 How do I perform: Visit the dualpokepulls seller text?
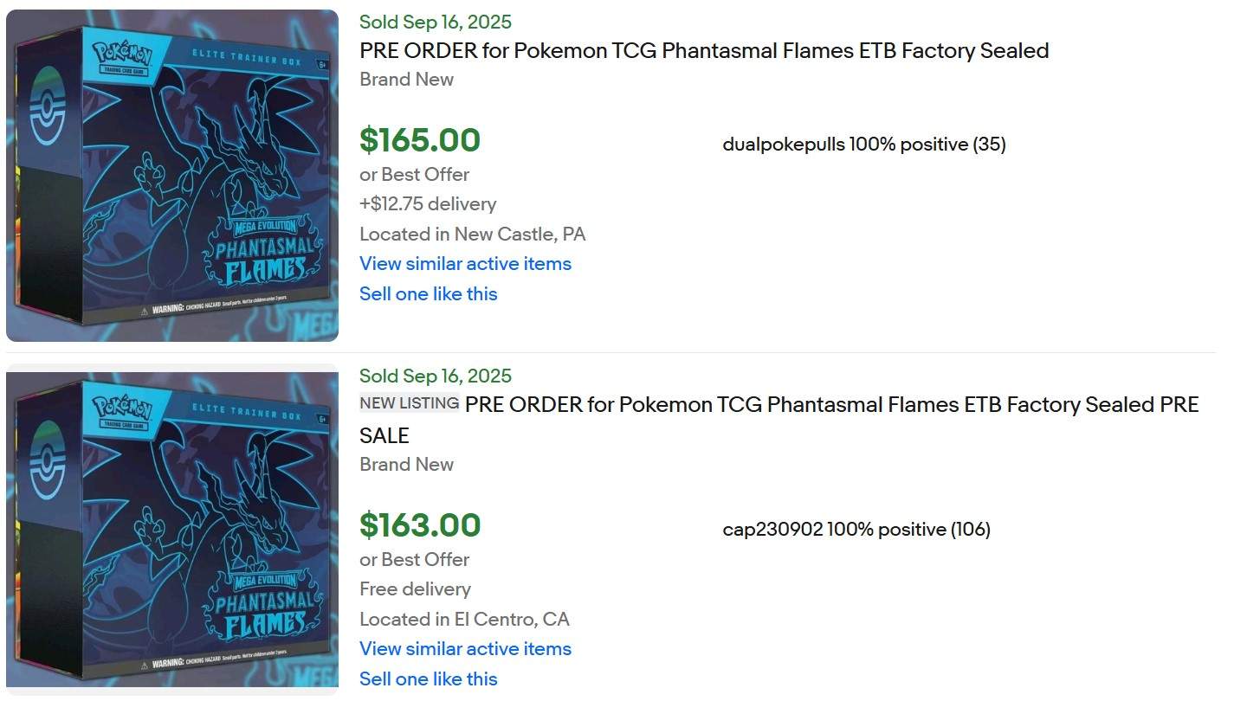[783, 145]
